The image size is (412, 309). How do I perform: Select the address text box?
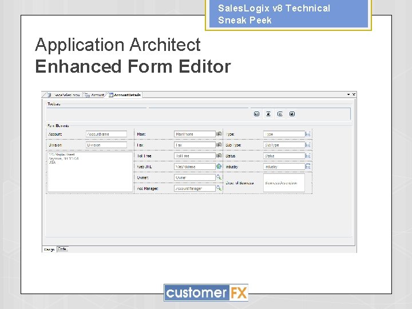(90, 172)
